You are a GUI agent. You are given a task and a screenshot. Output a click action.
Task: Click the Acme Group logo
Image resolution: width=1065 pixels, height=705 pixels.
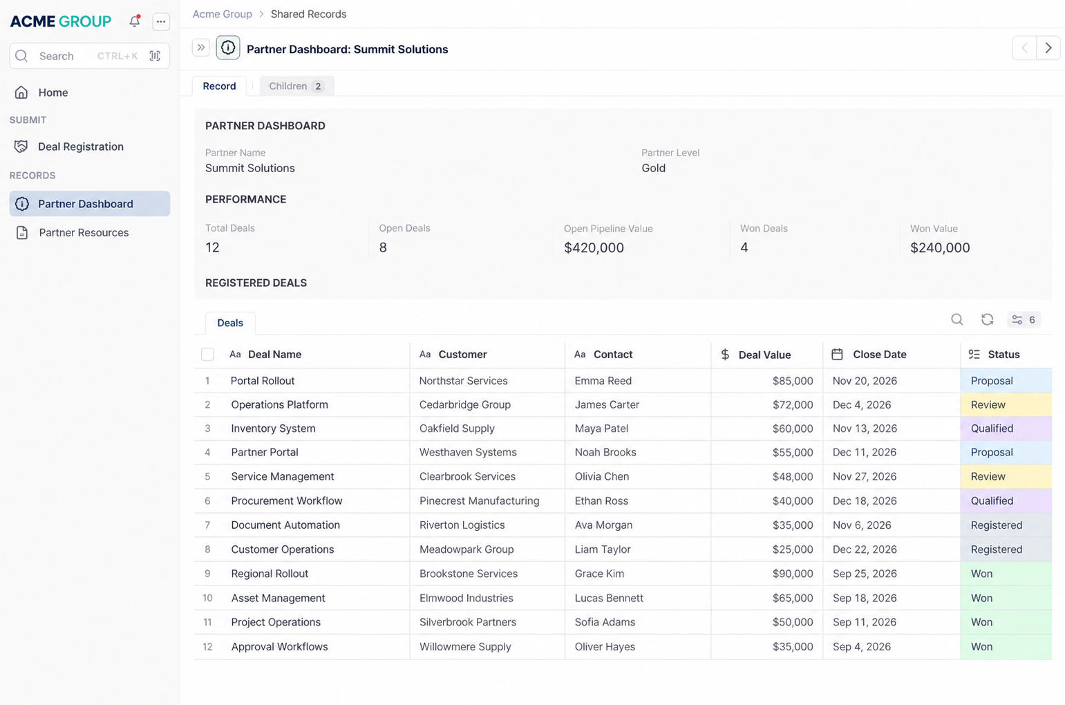61,21
